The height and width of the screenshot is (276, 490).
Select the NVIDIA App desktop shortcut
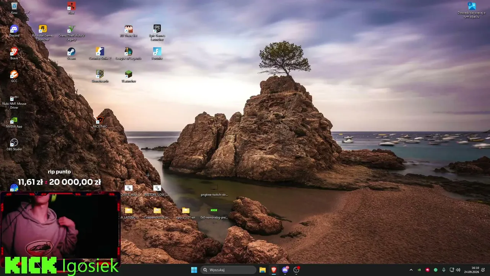[x=14, y=122]
